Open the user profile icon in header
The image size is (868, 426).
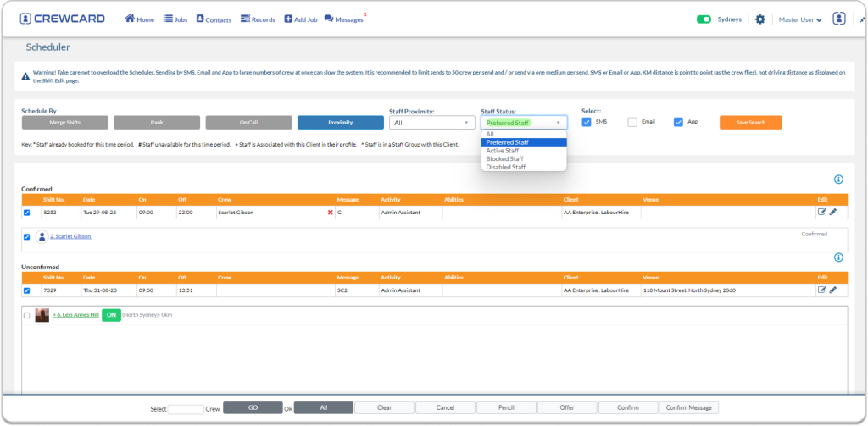pos(838,19)
